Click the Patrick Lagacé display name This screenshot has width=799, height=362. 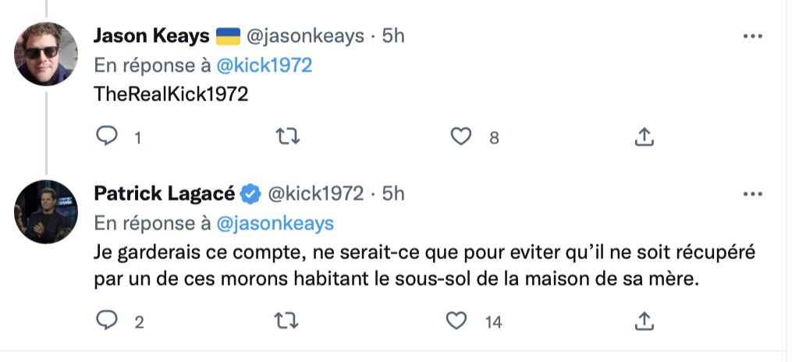point(164,193)
